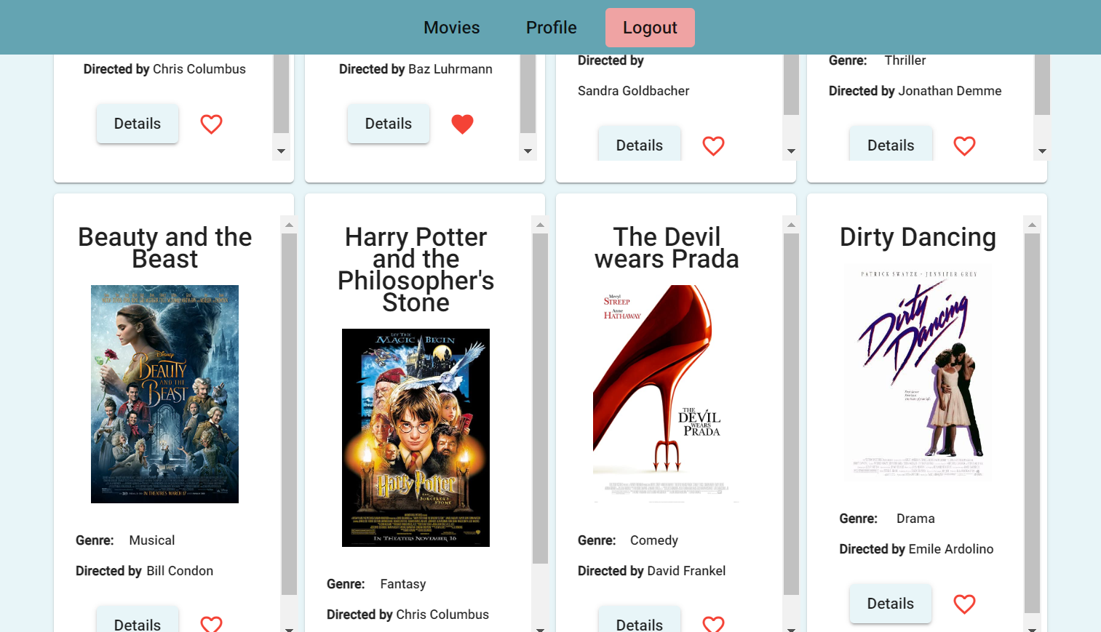Open the Profile page
Screen dimensions: 1101x632
click(x=551, y=28)
